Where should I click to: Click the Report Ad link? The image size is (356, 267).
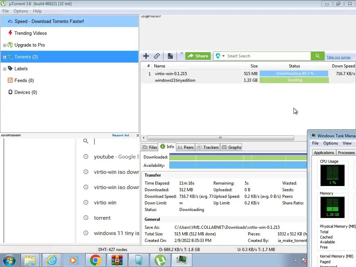[x=121, y=135]
